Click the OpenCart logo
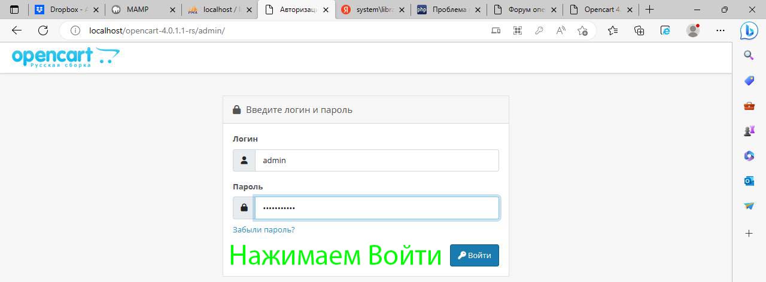This screenshot has width=766, height=282. point(65,57)
